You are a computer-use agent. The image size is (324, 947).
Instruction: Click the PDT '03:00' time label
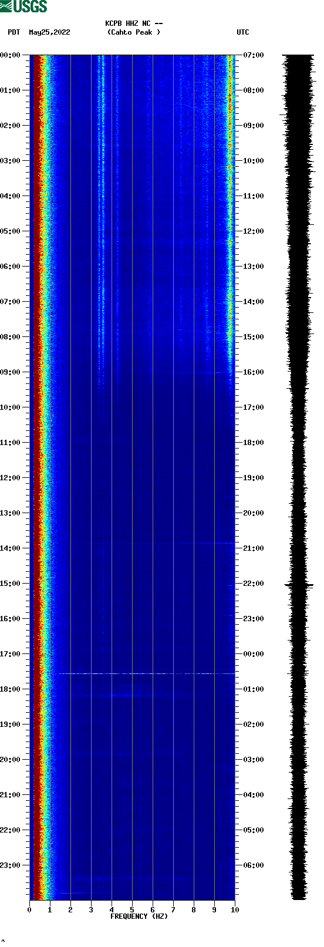coord(11,161)
